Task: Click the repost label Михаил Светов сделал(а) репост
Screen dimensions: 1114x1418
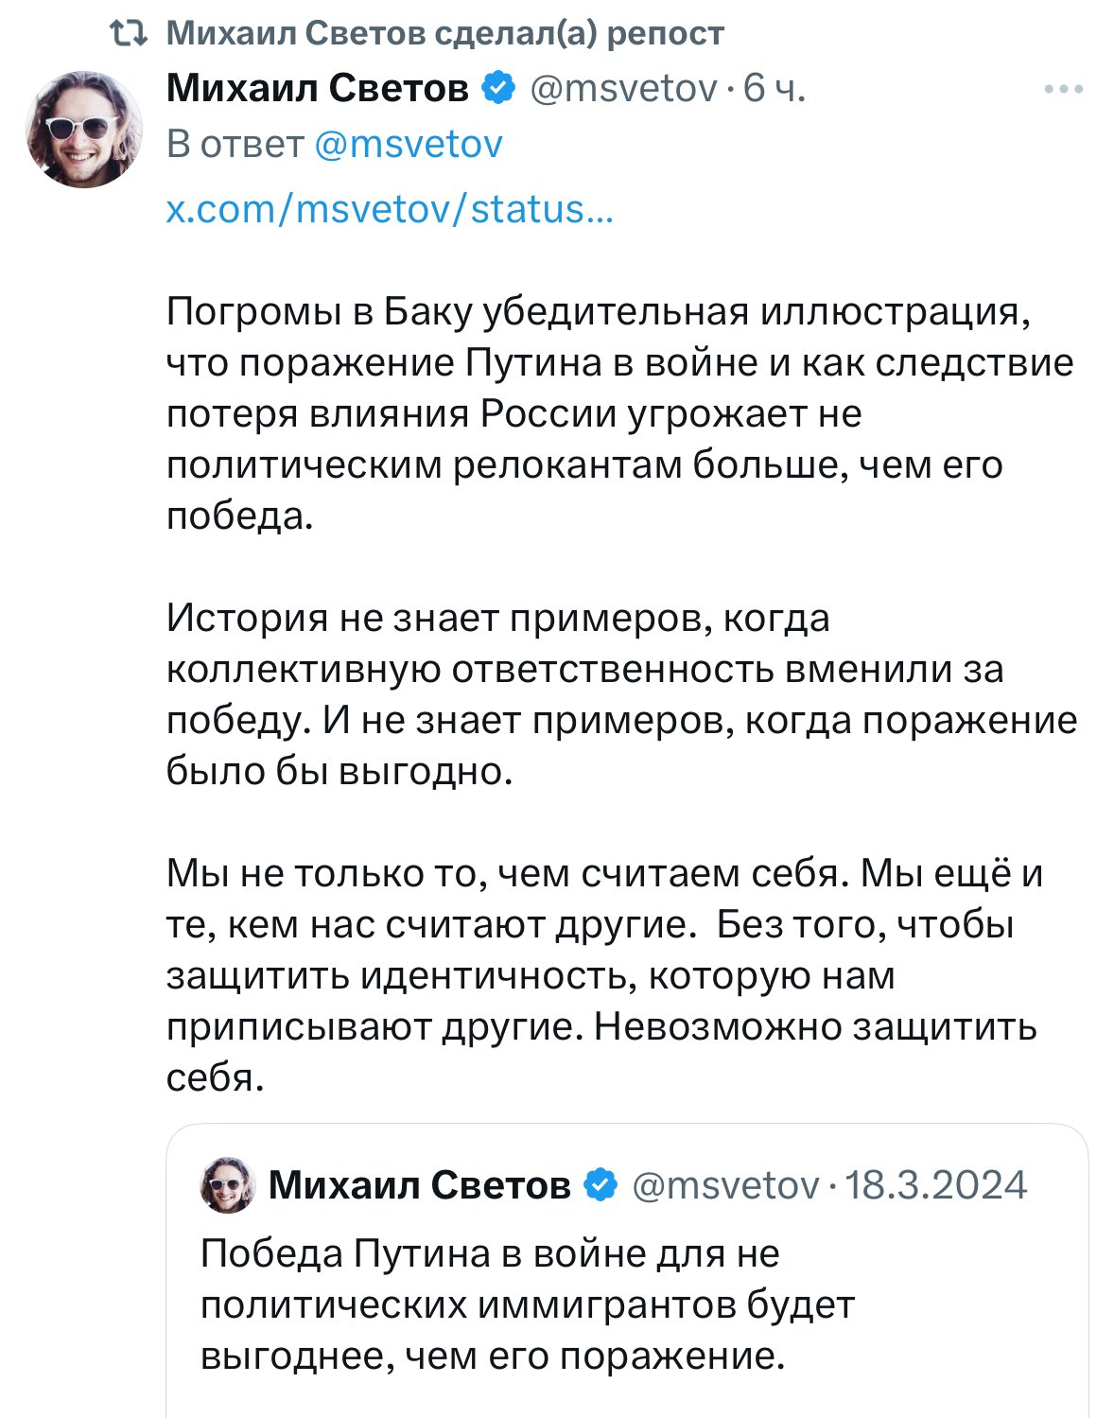Action: pos(444,34)
